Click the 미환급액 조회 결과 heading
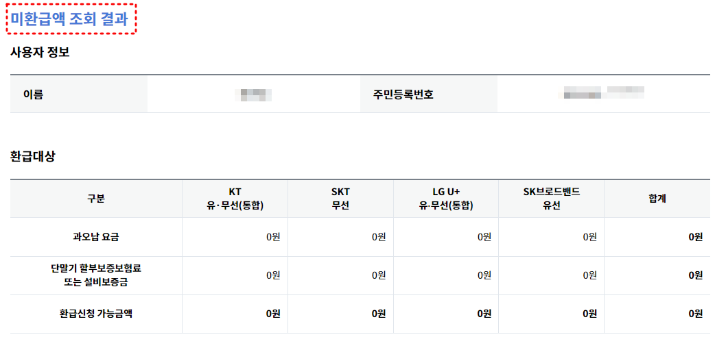 (70, 18)
